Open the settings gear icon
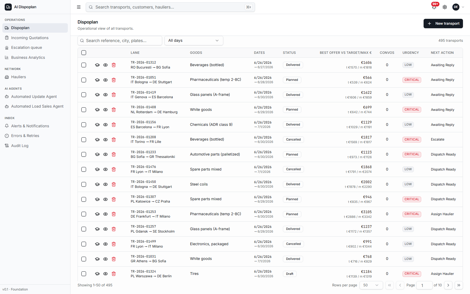The image size is (470, 294). click(445, 7)
